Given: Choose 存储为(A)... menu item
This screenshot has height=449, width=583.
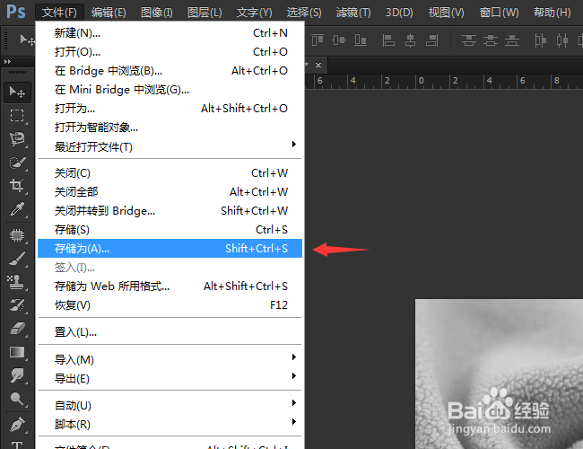Looking at the screenshot, I should point(170,249).
